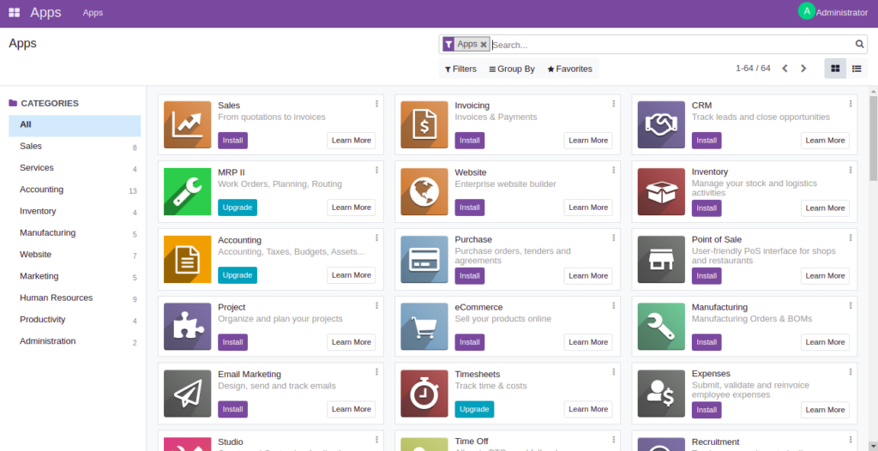Screen dimensions: 878x451
Task: Click Learn More for Expenses
Action: click(x=825, y=410)
